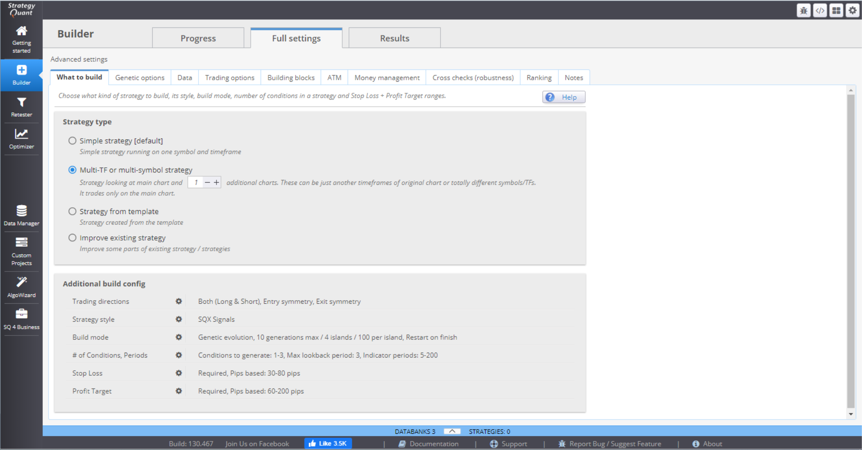This screenshot has width=862, height=450.
Task: Switch to the Results tab
Action: [394, 38]
